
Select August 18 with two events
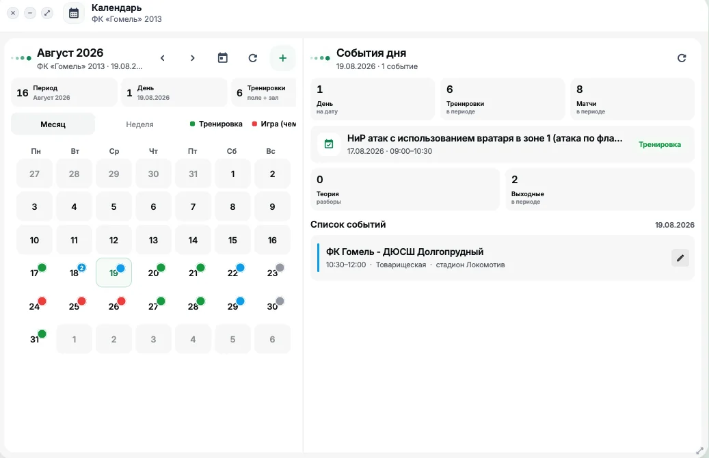coord(74,273)
